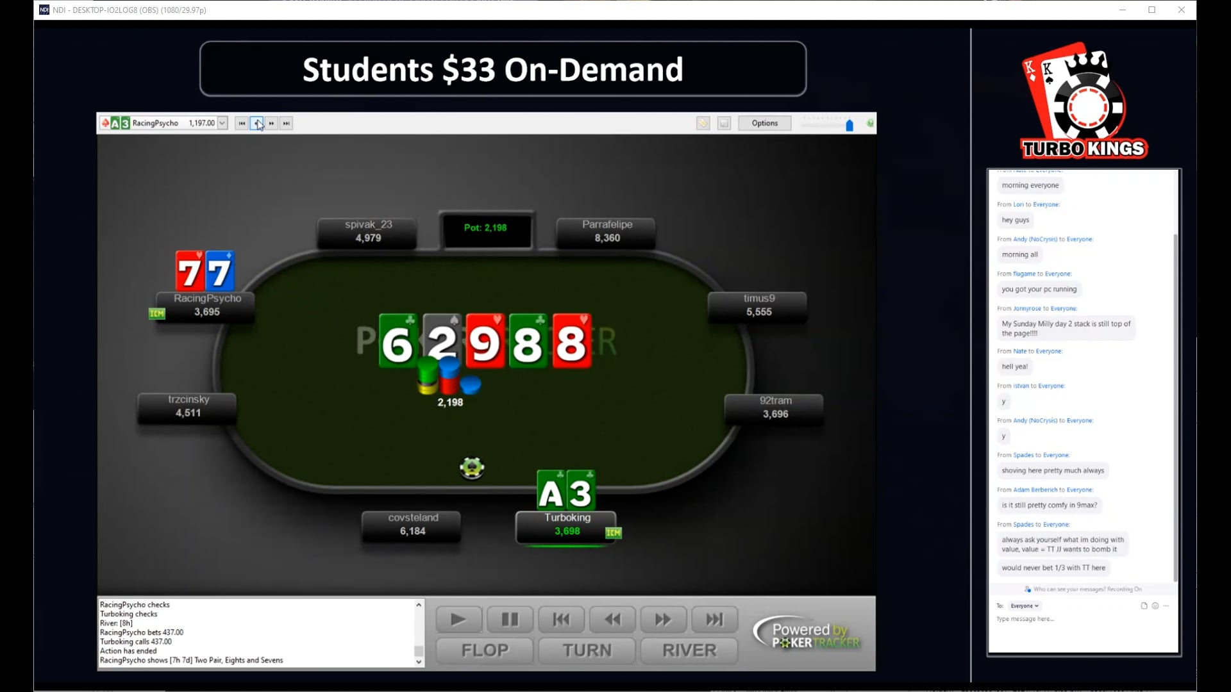Minimize the NDI window

click(x=1123, y=10)
